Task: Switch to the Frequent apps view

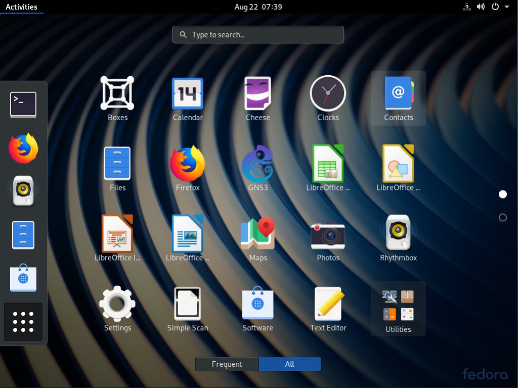Action: coord(227,364)
